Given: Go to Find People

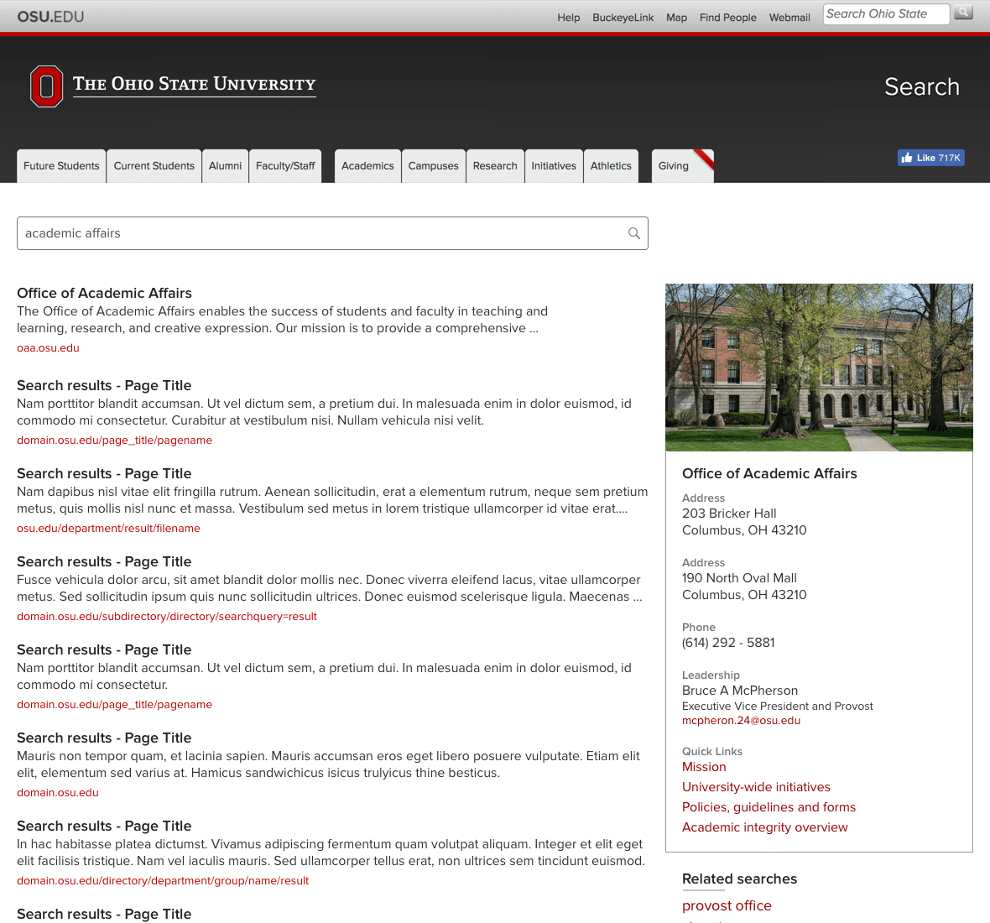Looking at the screenshot, I should pos(727,18).
